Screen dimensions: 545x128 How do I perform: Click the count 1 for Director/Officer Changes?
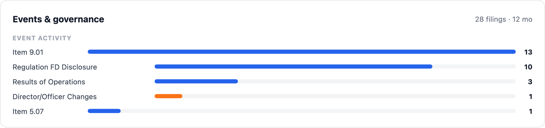(x=530, y=96)
